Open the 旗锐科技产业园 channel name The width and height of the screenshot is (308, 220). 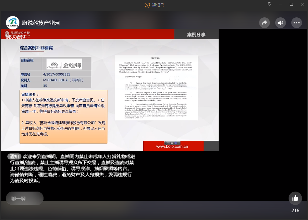41,23
